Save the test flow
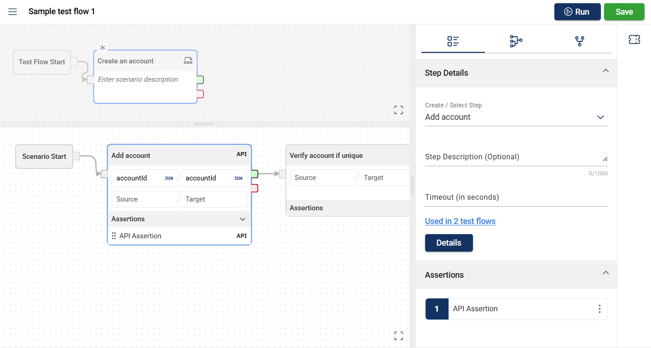Image resolution: width=651 pixels, height=348 pixels. (x=624, y=12)
